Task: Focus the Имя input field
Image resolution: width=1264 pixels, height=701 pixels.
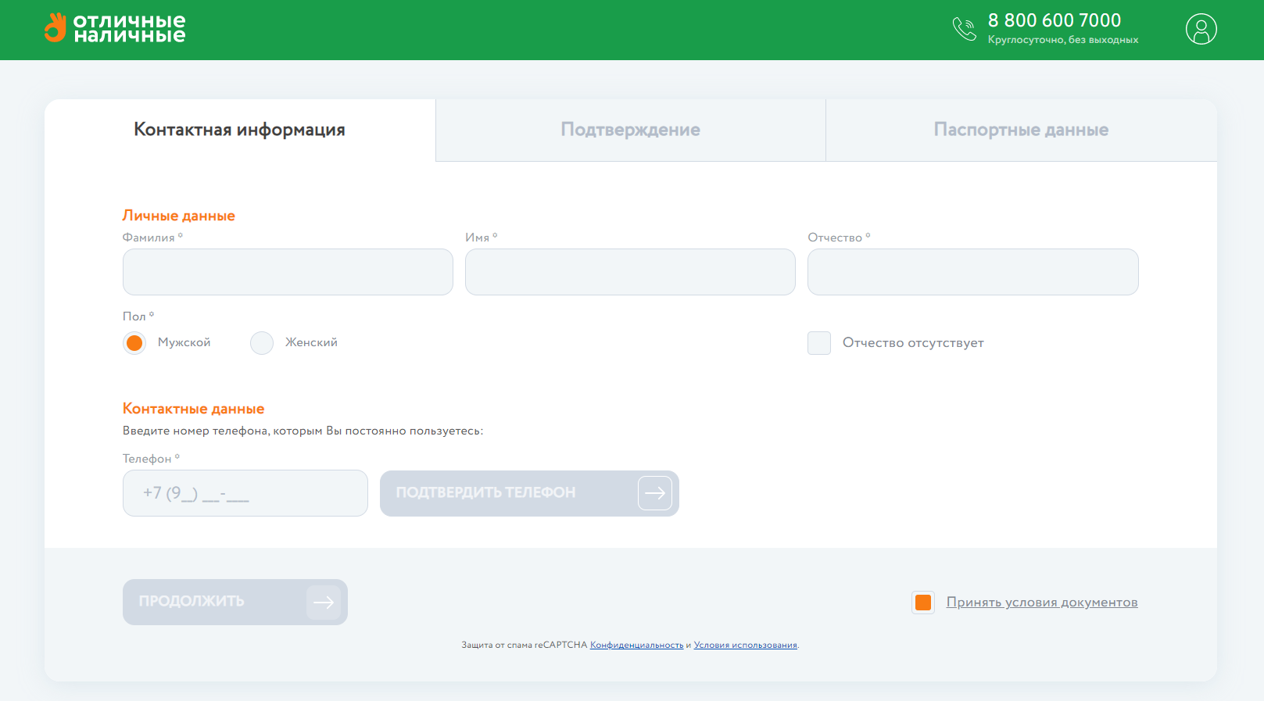Action: (630, 272)
